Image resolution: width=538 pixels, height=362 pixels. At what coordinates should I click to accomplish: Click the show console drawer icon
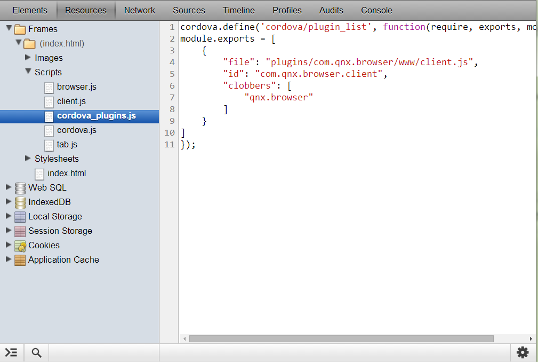tap(11, 352)
